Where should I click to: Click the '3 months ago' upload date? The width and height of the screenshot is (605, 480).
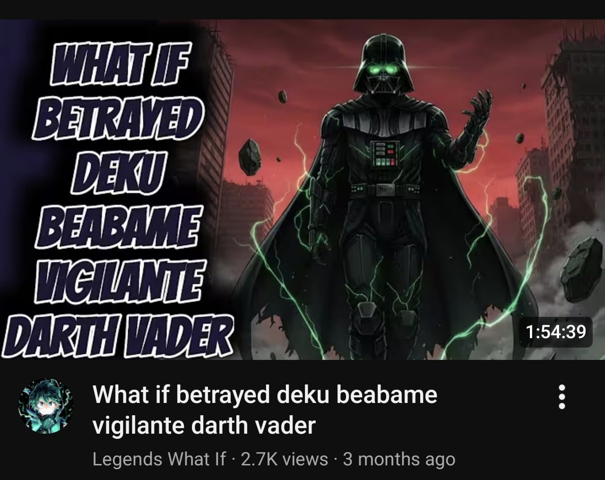(x=399, y=459)
